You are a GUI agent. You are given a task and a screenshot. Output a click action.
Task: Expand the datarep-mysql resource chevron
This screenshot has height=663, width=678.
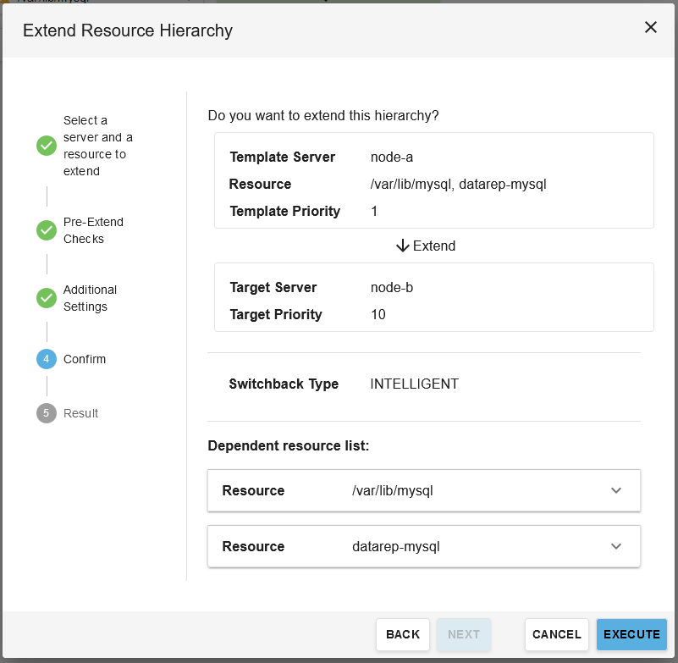(x=616, y=546)
